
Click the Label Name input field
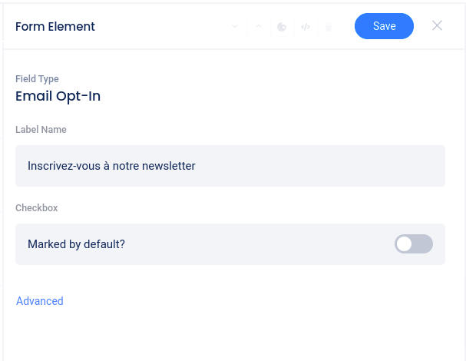[230, 166]
